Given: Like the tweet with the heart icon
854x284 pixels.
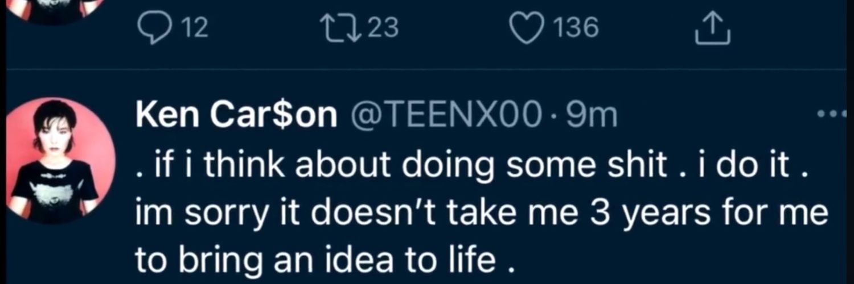Looking at the screenshot, I should (527, 29).
